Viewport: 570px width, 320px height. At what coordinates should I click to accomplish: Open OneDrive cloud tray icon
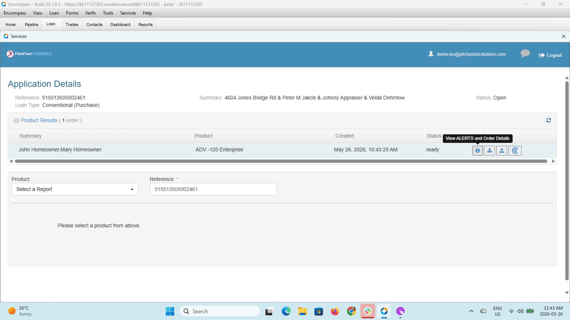point(483,311)
